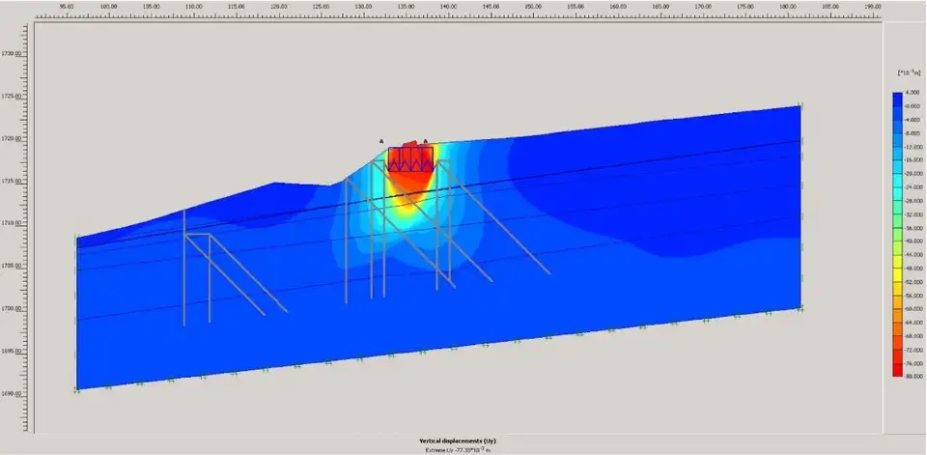Screen dimensions: 927x455
Task: Click the positive 4.000 value atop the legend
Action: point(913,93)
